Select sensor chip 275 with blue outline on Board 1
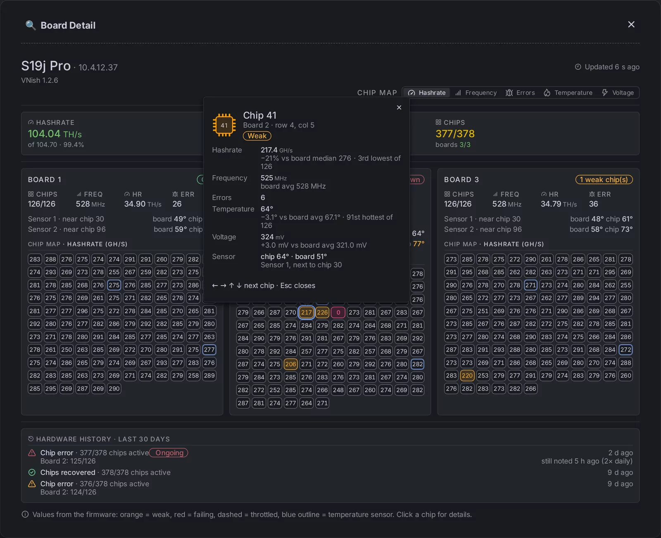The height and width of the screenshot is (538, 661). (x=114, y=285)
